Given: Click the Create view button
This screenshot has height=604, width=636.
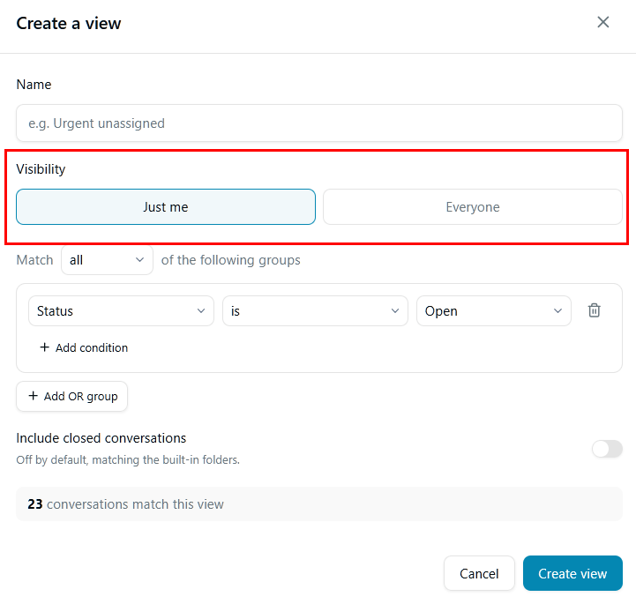Looking at the screenshot, I should pyautogui.click(x=572, y=573).
